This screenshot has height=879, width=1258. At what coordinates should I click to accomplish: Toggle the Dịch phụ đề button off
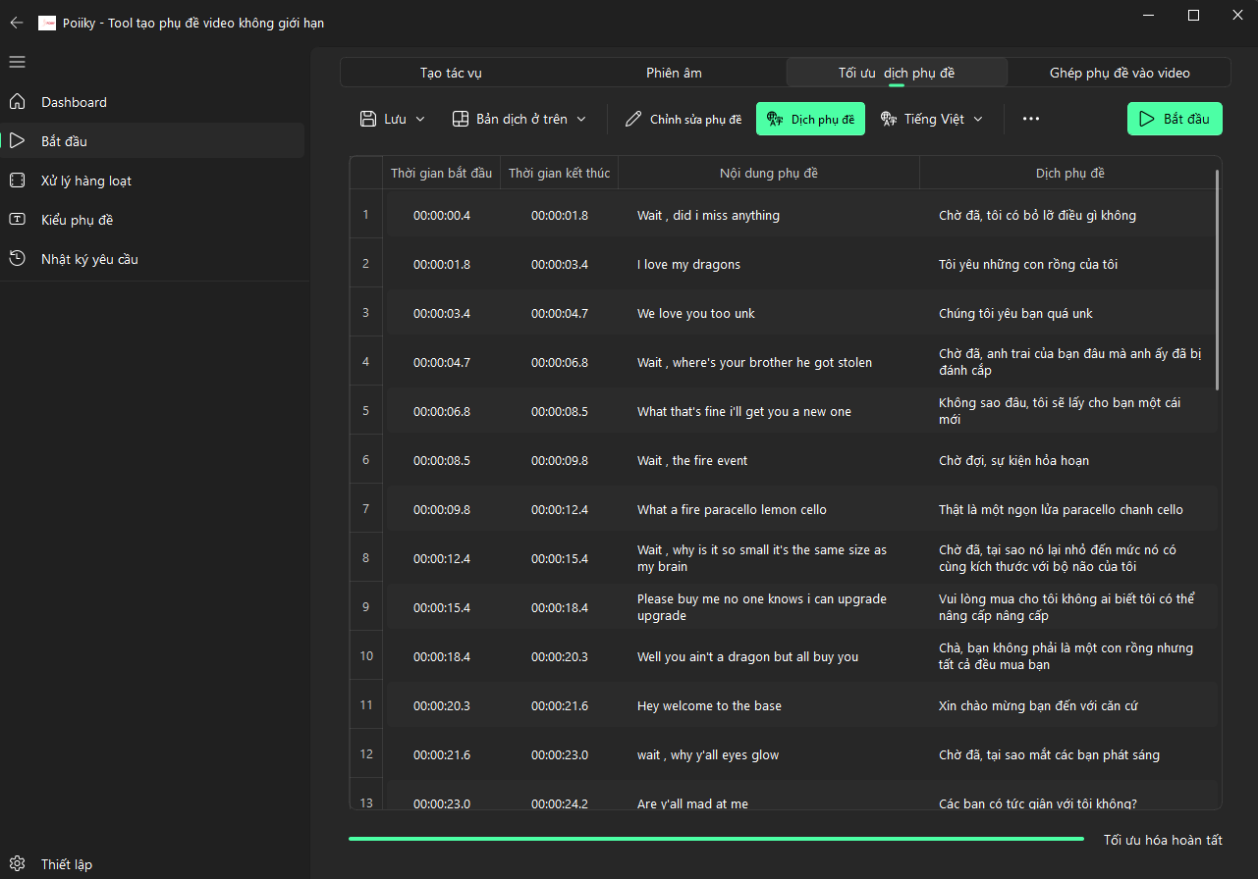(810, 119)
